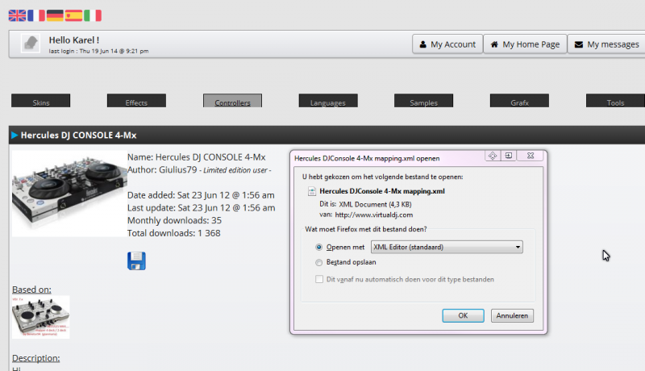
Task: Confirm the download dialog with OK
Action: pyautogui.click(x=463, y=315)
